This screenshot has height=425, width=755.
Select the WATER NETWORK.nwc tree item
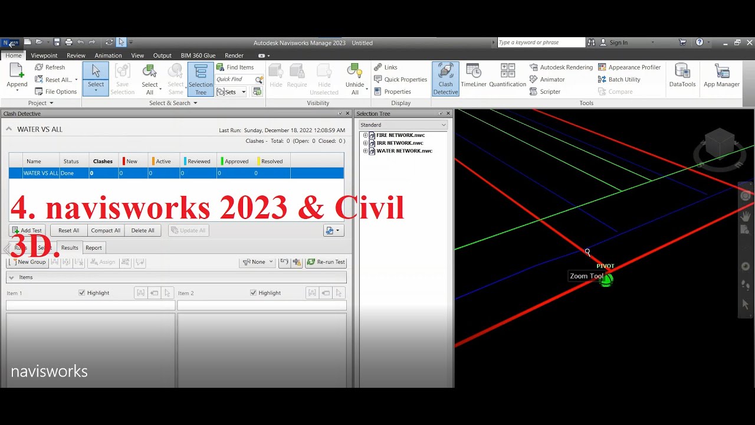point(404,151)
